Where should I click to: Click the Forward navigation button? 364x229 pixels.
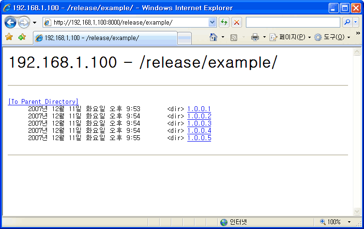pos(24,23)
